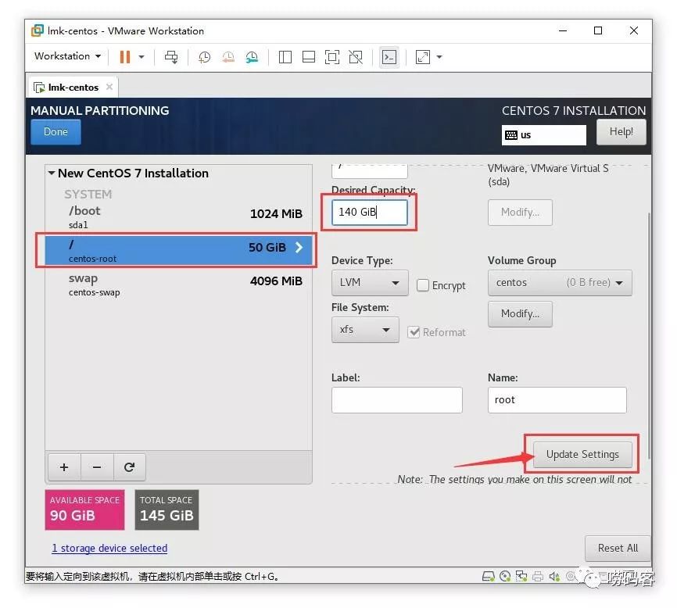This screenshot has width=677, height=608.
Task: Click the Update Settings button
Action: point(582,454)
